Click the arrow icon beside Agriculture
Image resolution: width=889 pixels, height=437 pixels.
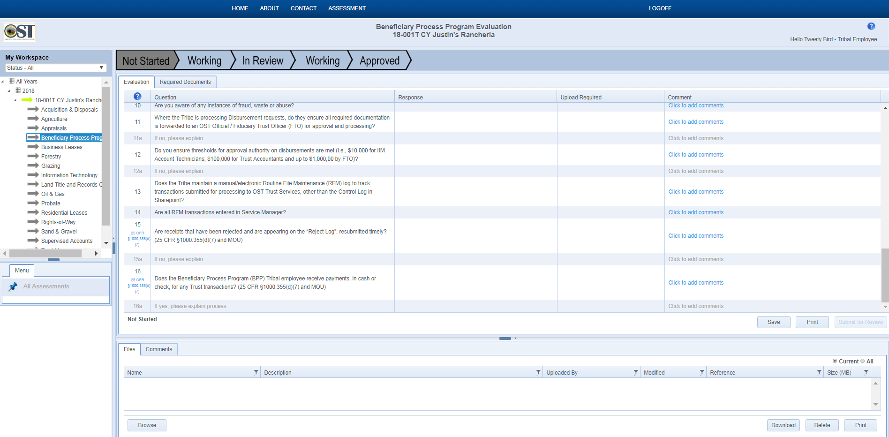click(33, 119)
